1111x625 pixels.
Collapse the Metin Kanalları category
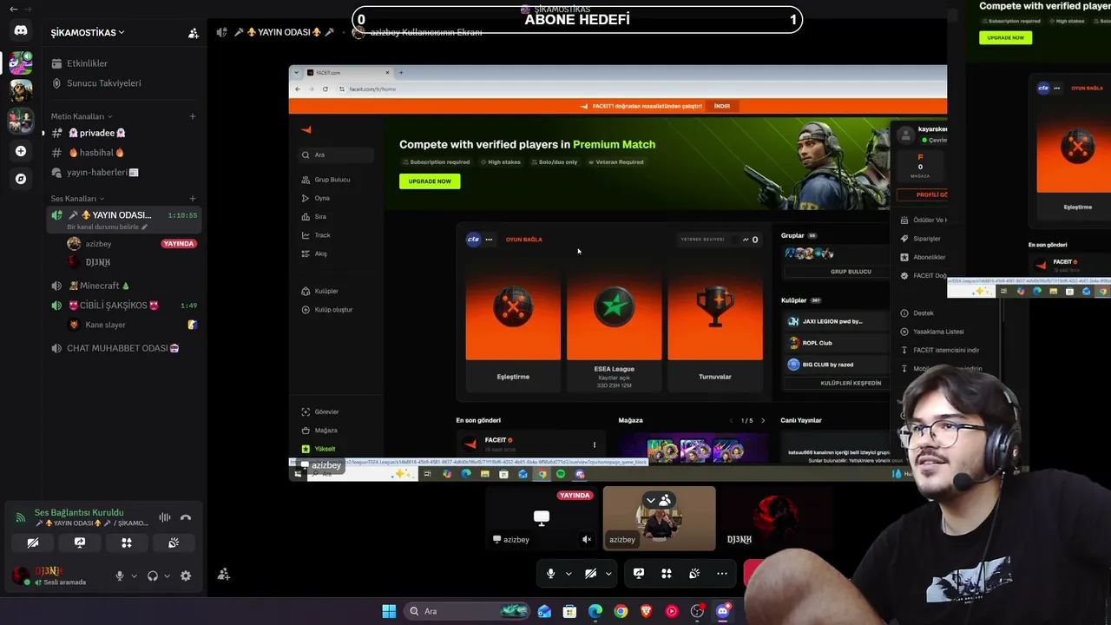82,116
